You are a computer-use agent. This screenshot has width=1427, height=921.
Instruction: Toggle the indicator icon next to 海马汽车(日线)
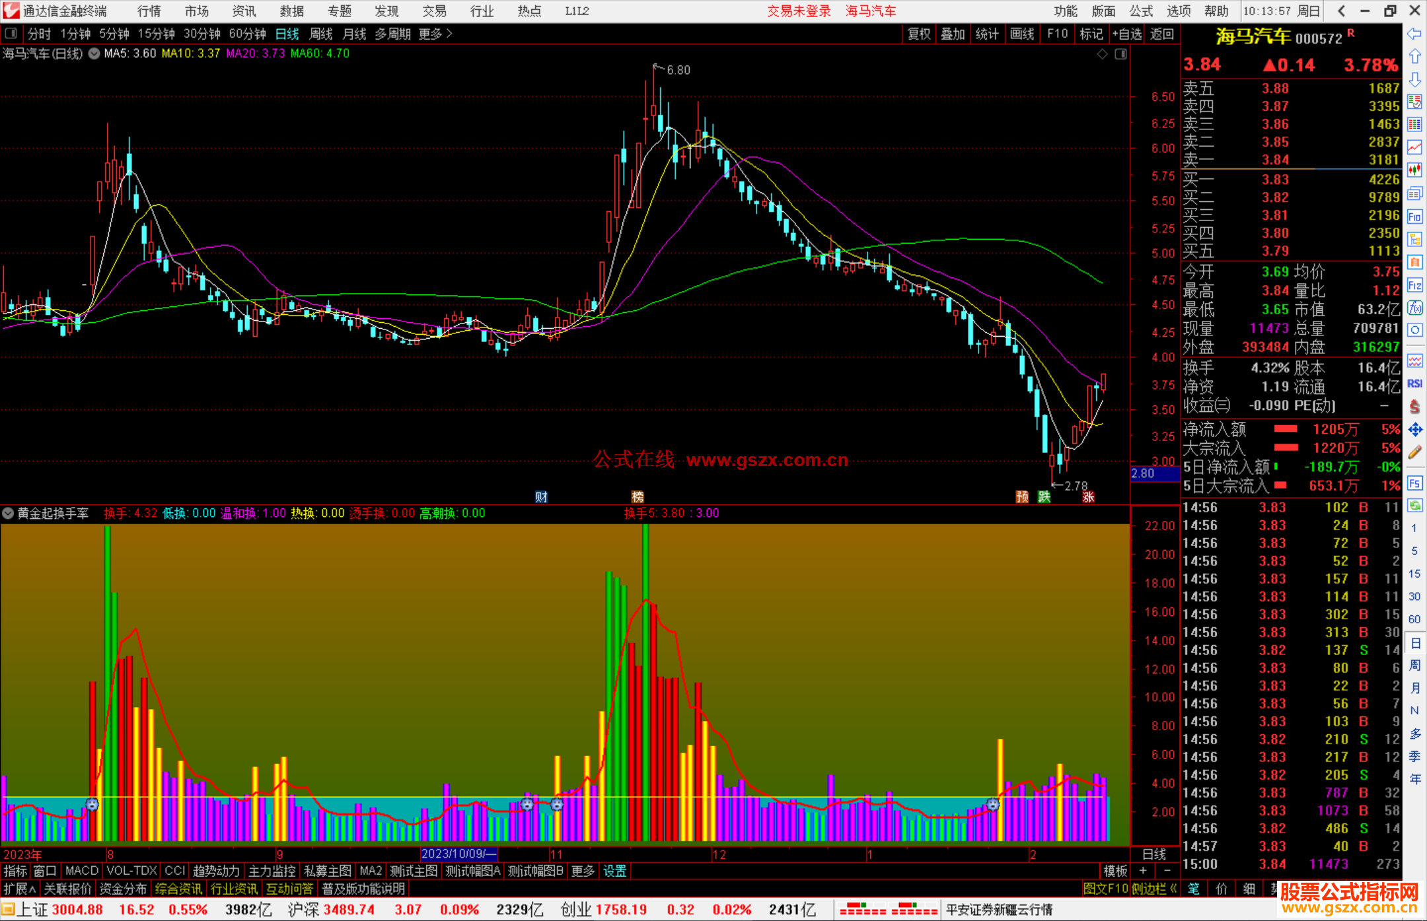(94, 53)
